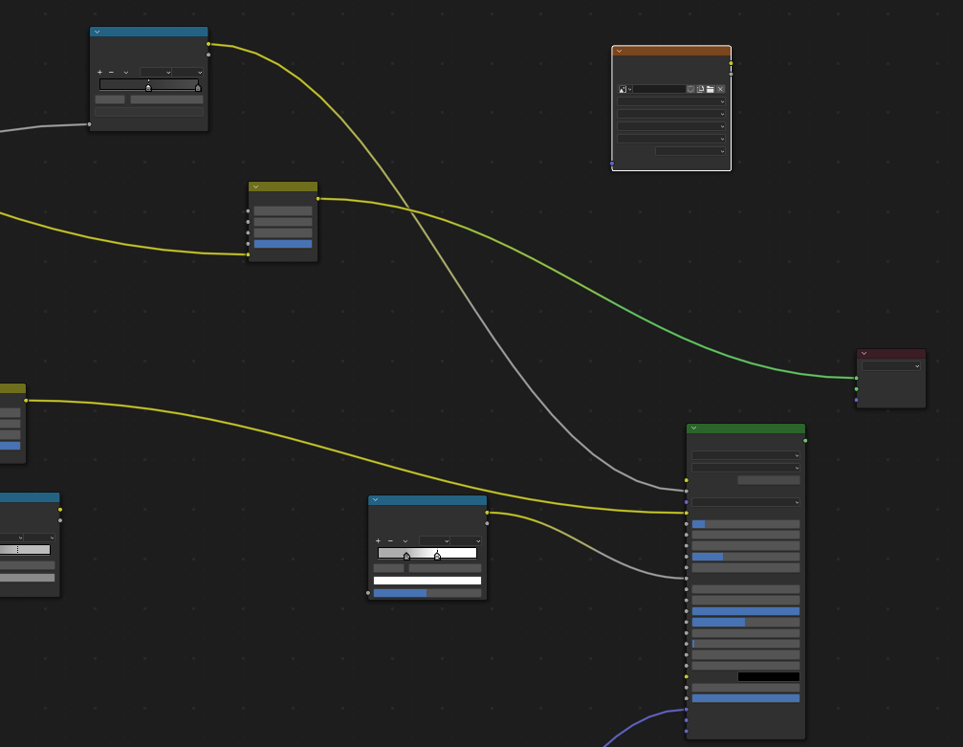The image size is (963, 747).
Task: Click fully blue bottom slider in green shader node
Action: point(746,698)
